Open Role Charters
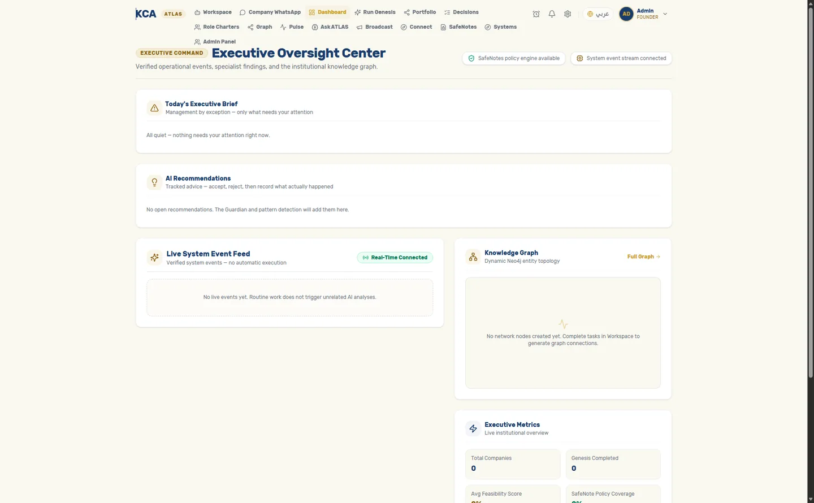814x503 pixels. (x=217, y=27)
